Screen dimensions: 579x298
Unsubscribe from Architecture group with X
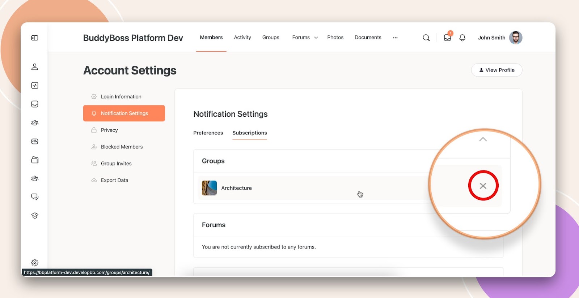pyautogui.click(x=483, y=186)
